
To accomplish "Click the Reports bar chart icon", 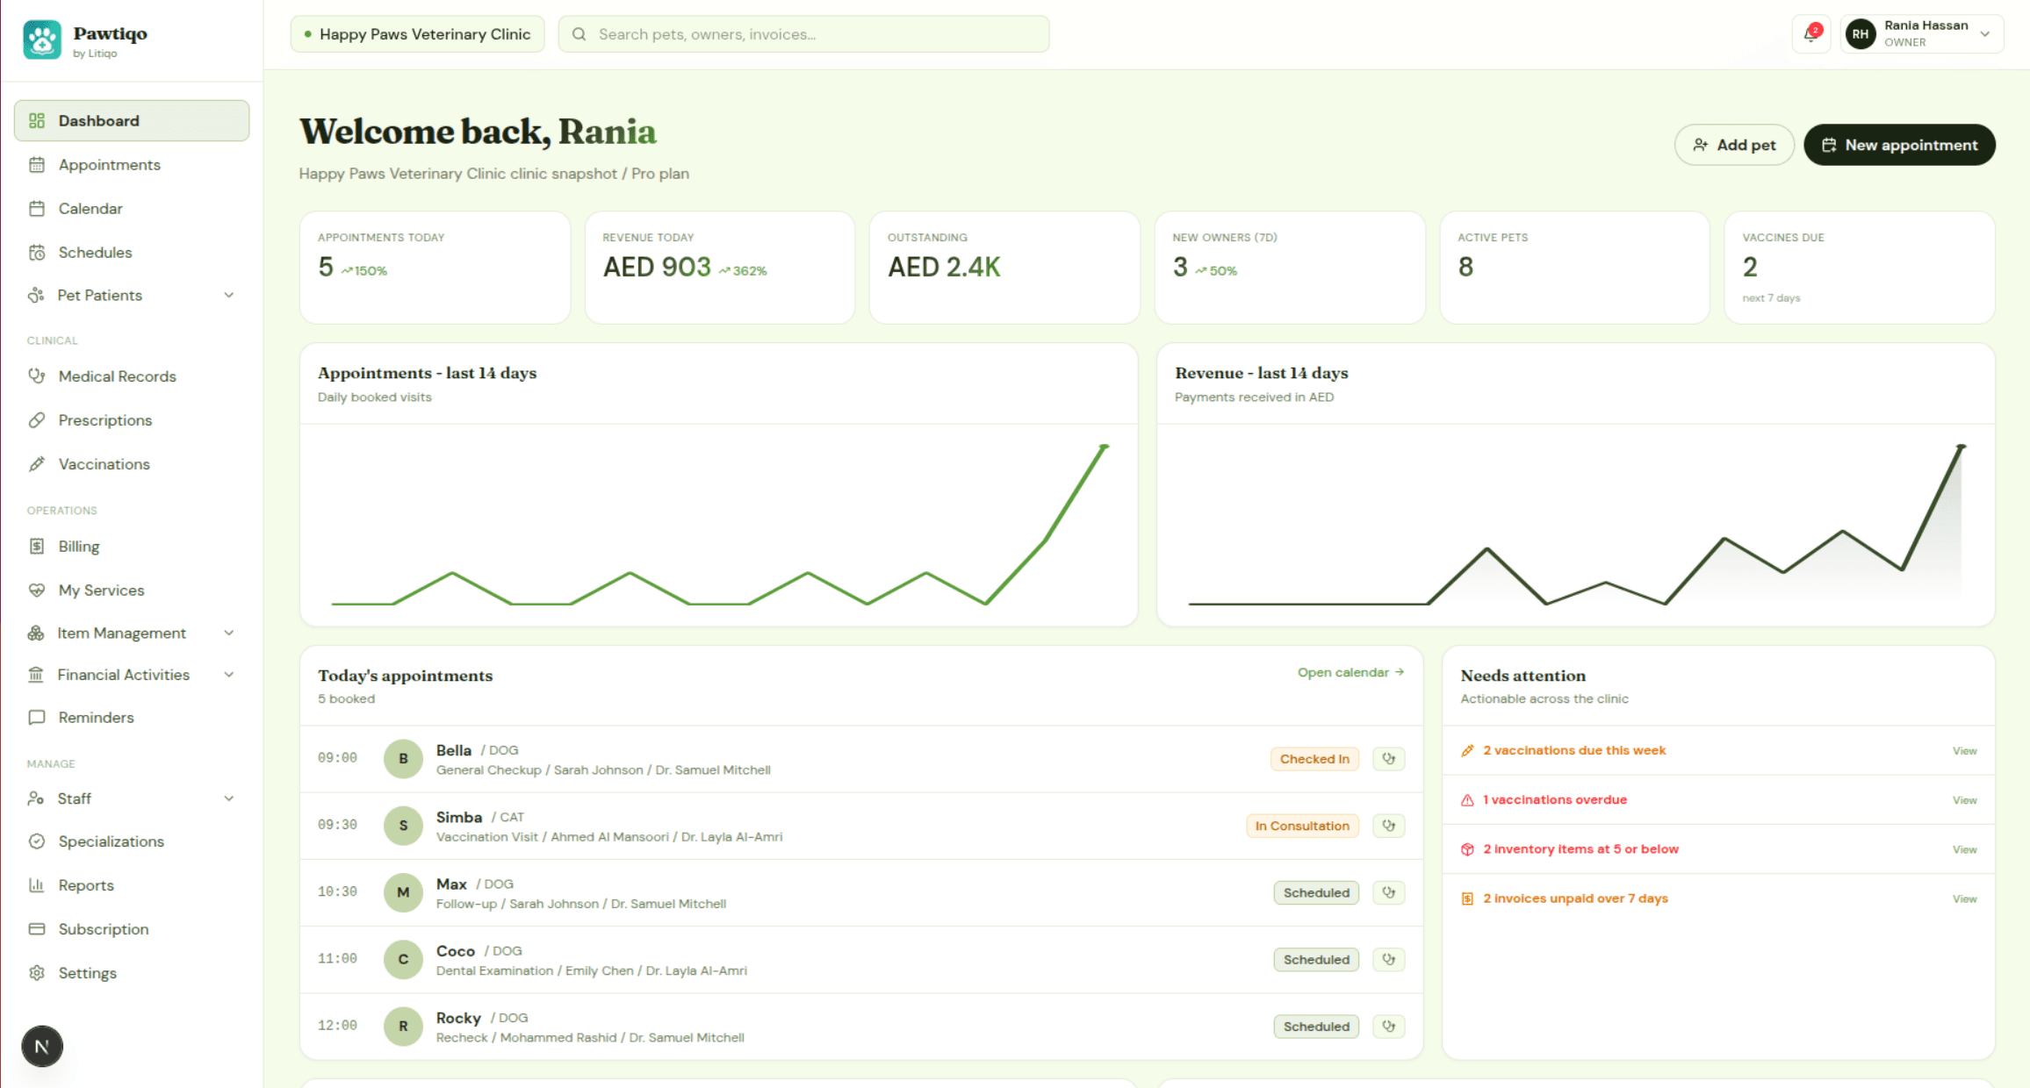I will 37,884.
